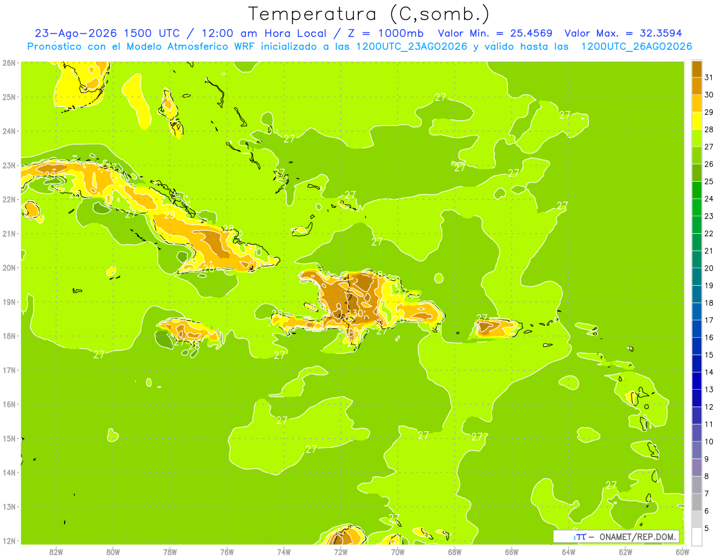Click the white bottom swatch below 5
The image size is (725, 560).
point(697,536)
